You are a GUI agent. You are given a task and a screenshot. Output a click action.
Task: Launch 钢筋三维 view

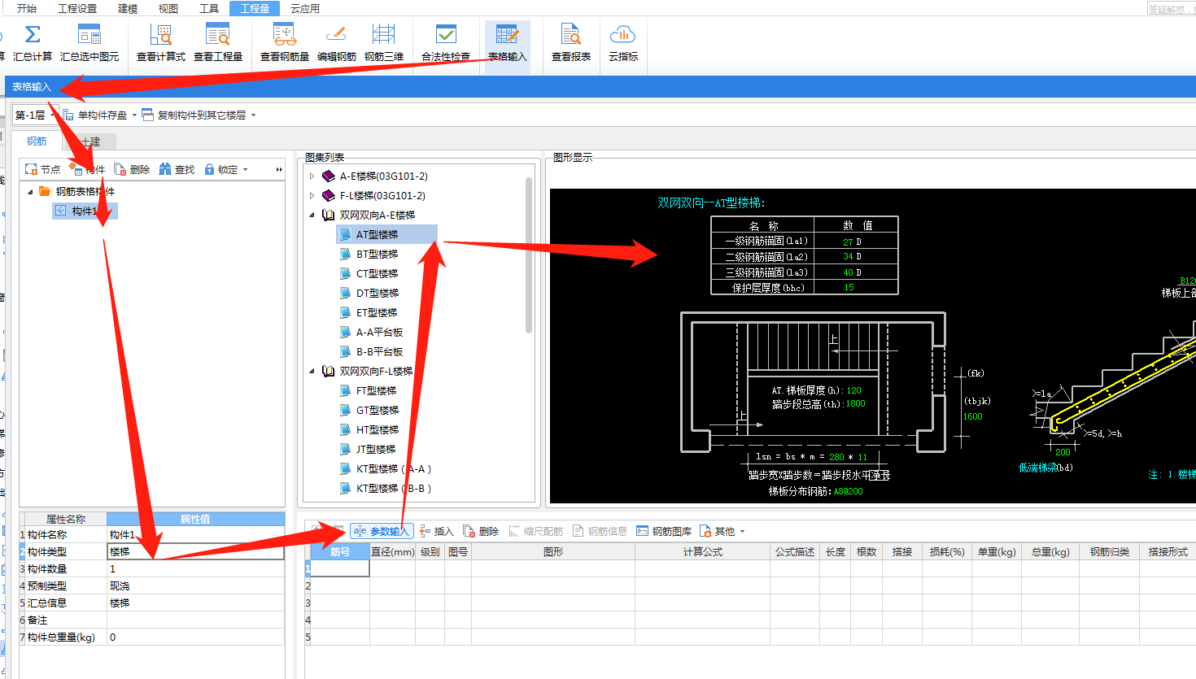384,43
